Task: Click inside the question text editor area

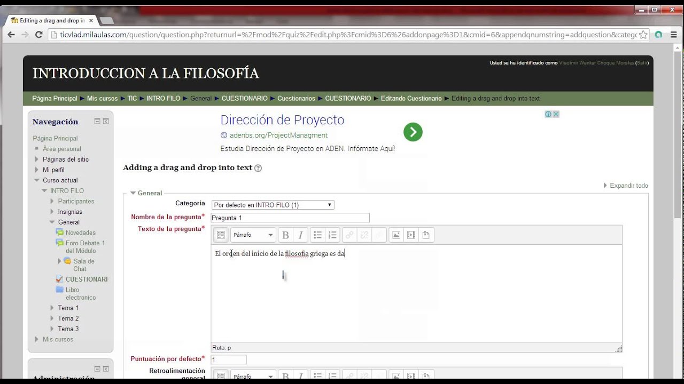Action: 416,293
